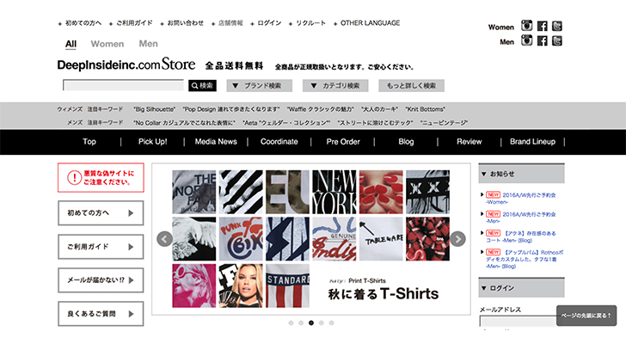Click the "No Collar" keyword link

[x=184, y=123]
